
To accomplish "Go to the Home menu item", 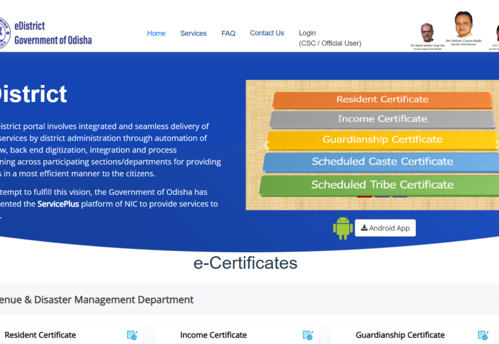I will (x=156, y=33).
